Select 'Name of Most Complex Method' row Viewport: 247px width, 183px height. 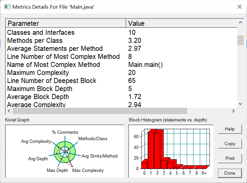click(x=121, y=65)
